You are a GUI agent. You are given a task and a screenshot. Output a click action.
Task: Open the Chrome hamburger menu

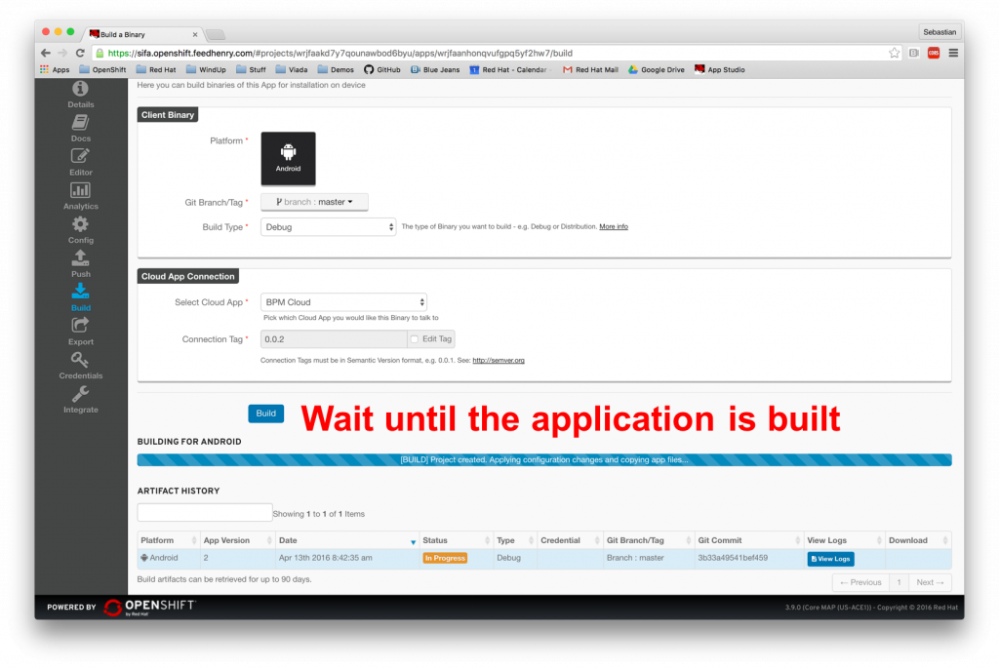pos(953,53)
